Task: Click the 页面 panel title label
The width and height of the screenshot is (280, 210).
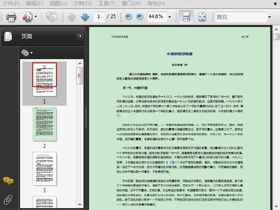Action: [27, 36]
